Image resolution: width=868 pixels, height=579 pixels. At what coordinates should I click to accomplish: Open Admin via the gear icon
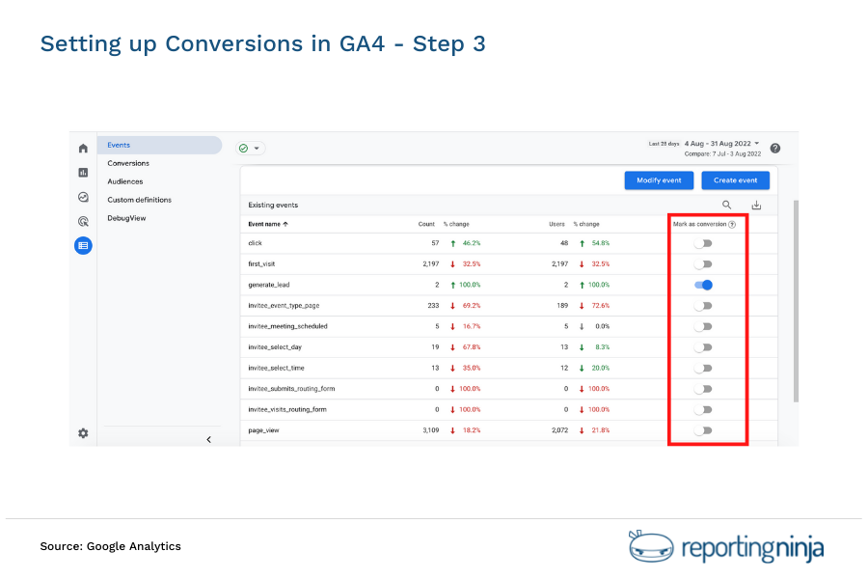click(84, 434)
